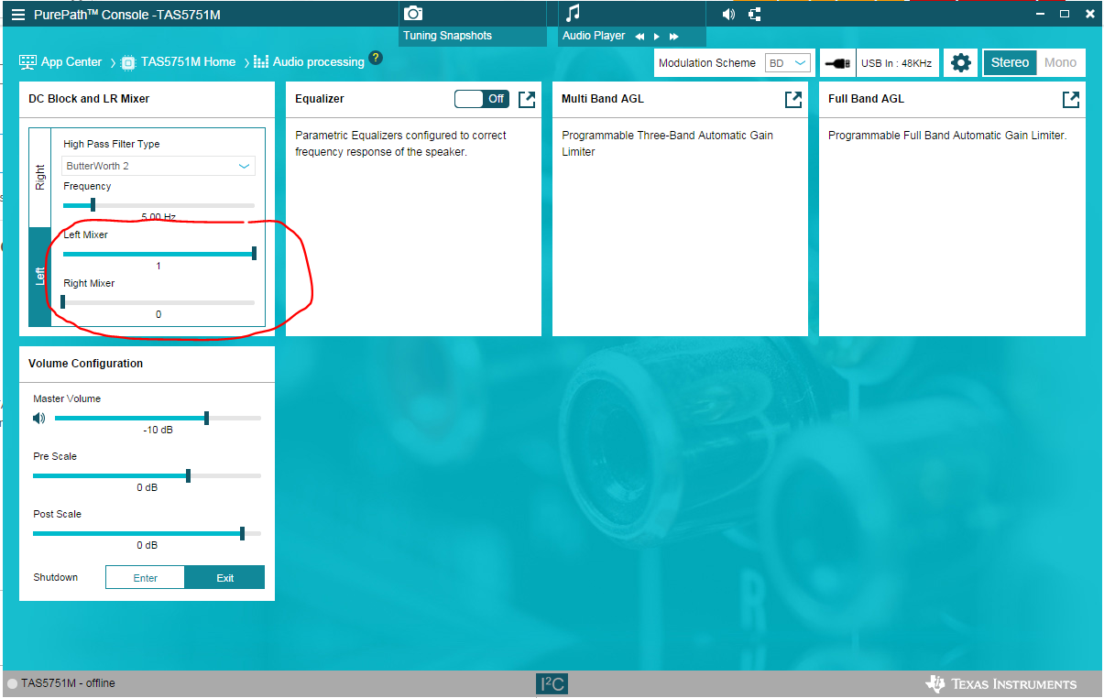1104x698 pixels.
Task: Maximize the PurePath Console window
Action: 1065,14
